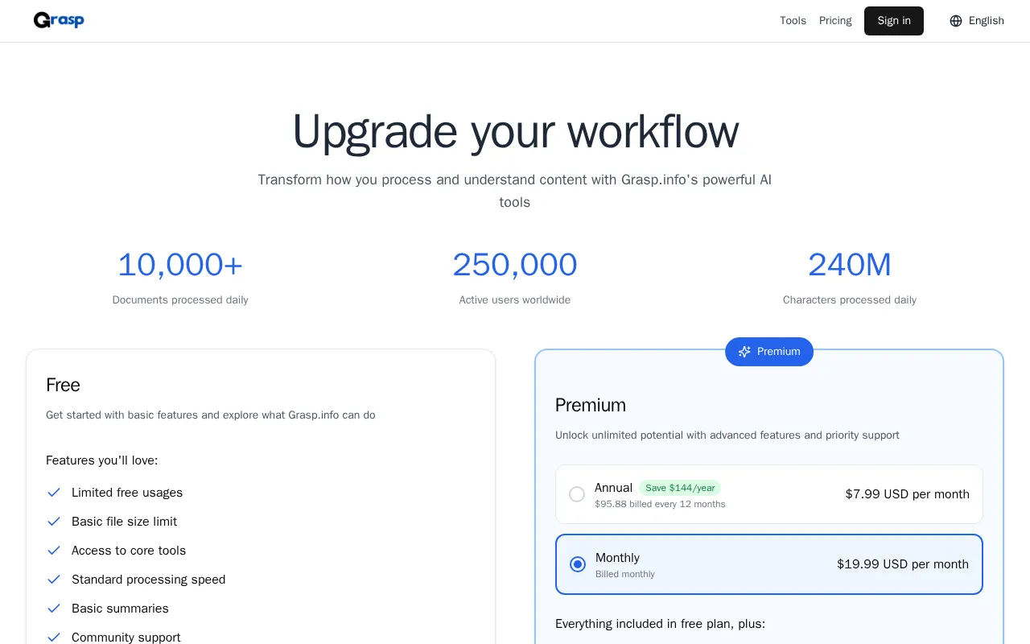
Task: Click Documents processed daily label
Action: [x=180, y=300]
